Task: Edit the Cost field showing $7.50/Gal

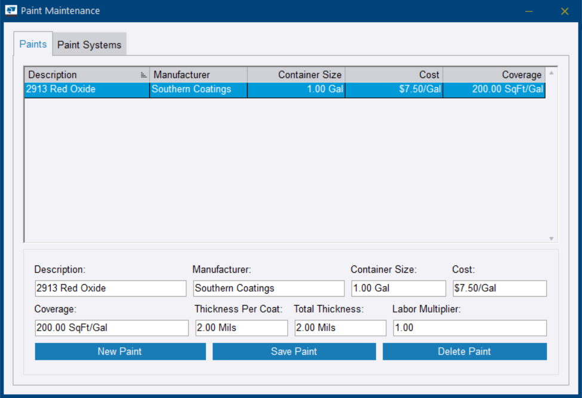Action: (499, 288)
